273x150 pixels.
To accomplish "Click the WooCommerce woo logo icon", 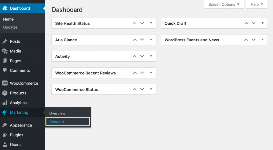I will pyautogui.click(x=5, y=83).
